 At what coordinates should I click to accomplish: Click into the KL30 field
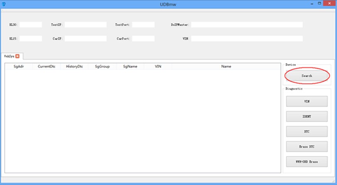pyautogui.click(x=31, y=24)
